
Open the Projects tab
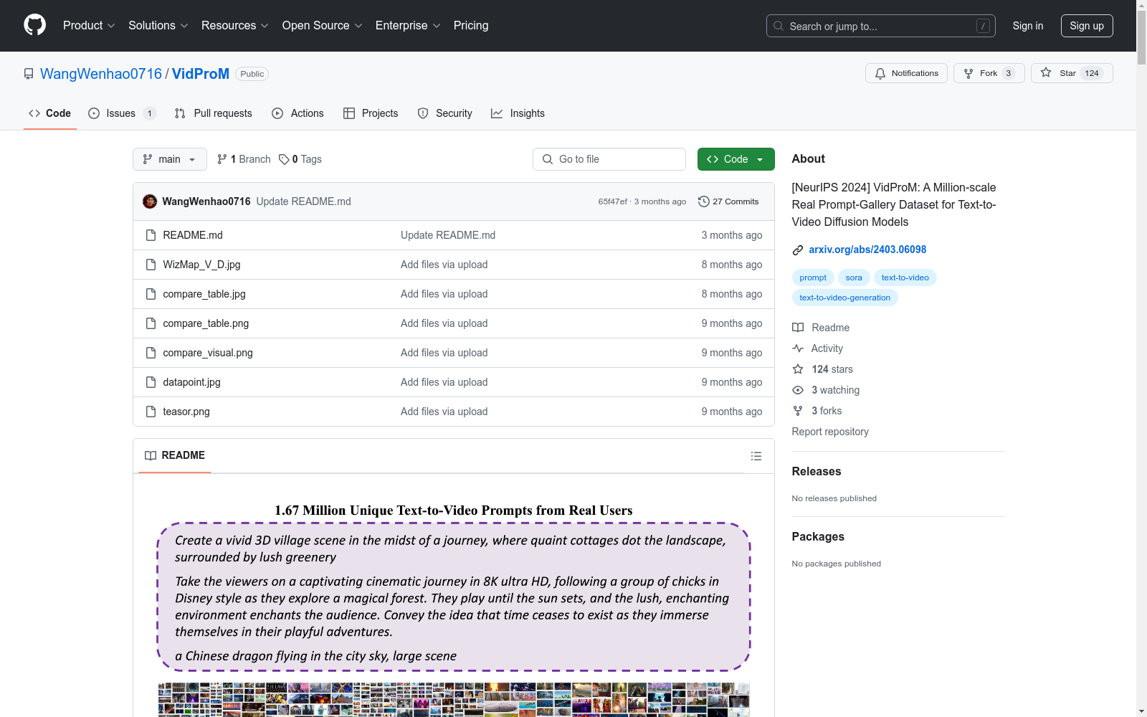click(x=371, y=113)
